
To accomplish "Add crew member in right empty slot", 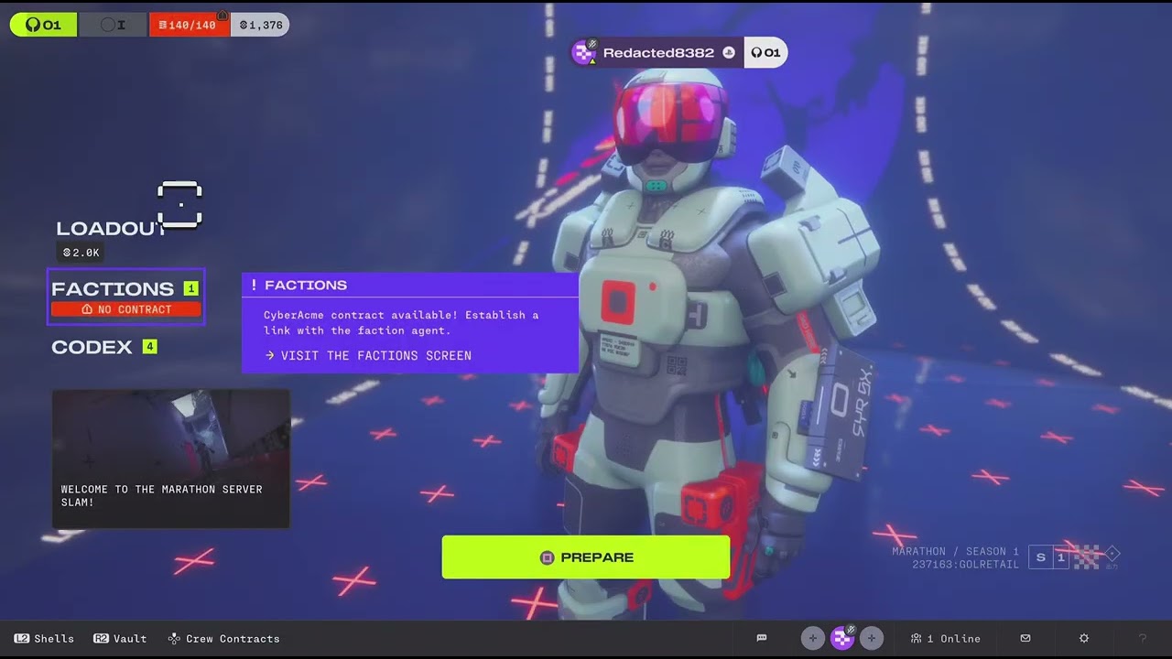I will tap(872, 638).
